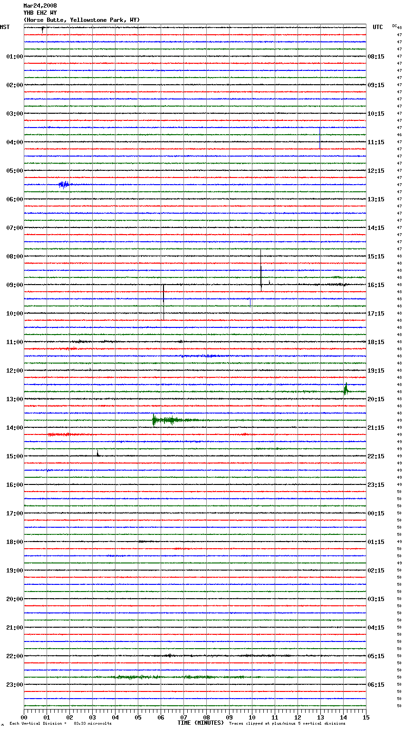Click the long green tremor before 23:00
This screenshot has height=730, width=404.
coord(178,677)
